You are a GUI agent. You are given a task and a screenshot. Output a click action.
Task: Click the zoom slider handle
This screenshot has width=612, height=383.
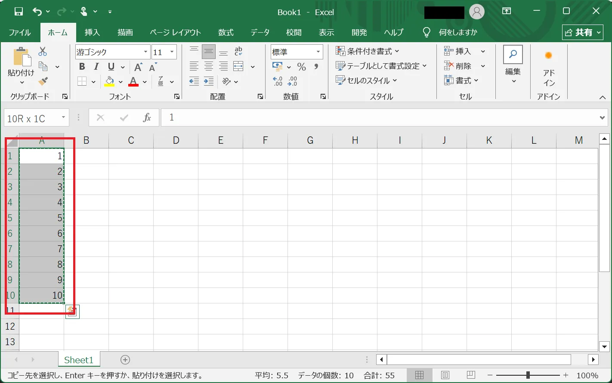(x=528, y=375)
